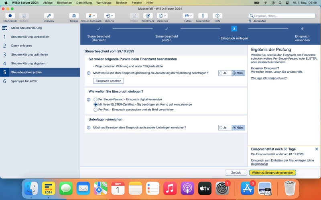Select Nein for Aussetzung der Vollziehung
Screen dimensions: 321x200
(x=238, y=73)
